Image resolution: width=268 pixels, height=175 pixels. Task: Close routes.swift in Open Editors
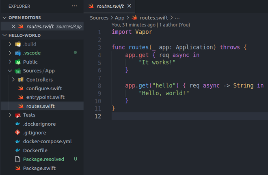13,26
